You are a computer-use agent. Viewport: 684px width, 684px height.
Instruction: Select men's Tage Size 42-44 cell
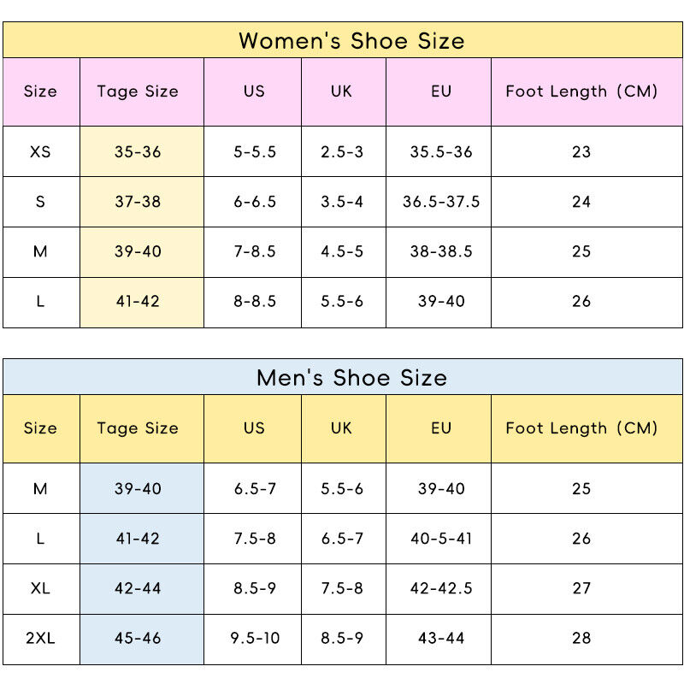click(x=142, y=589)
